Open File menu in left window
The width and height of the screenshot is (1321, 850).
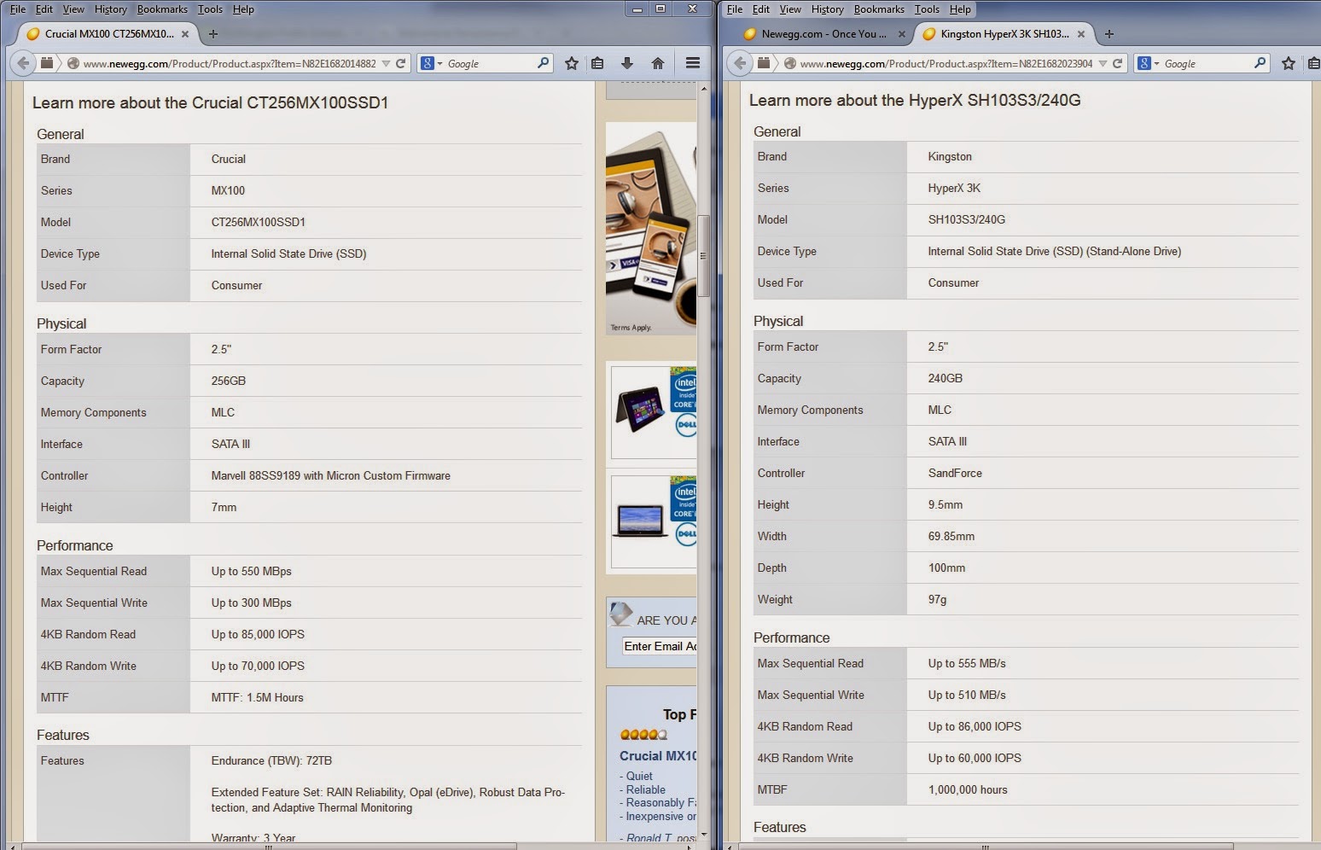tap(18, 9)
